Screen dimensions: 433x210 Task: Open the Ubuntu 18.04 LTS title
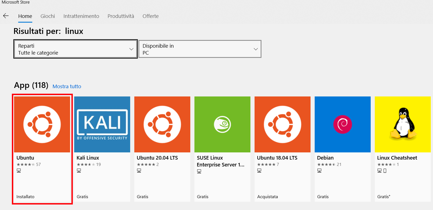coord(277,158)
